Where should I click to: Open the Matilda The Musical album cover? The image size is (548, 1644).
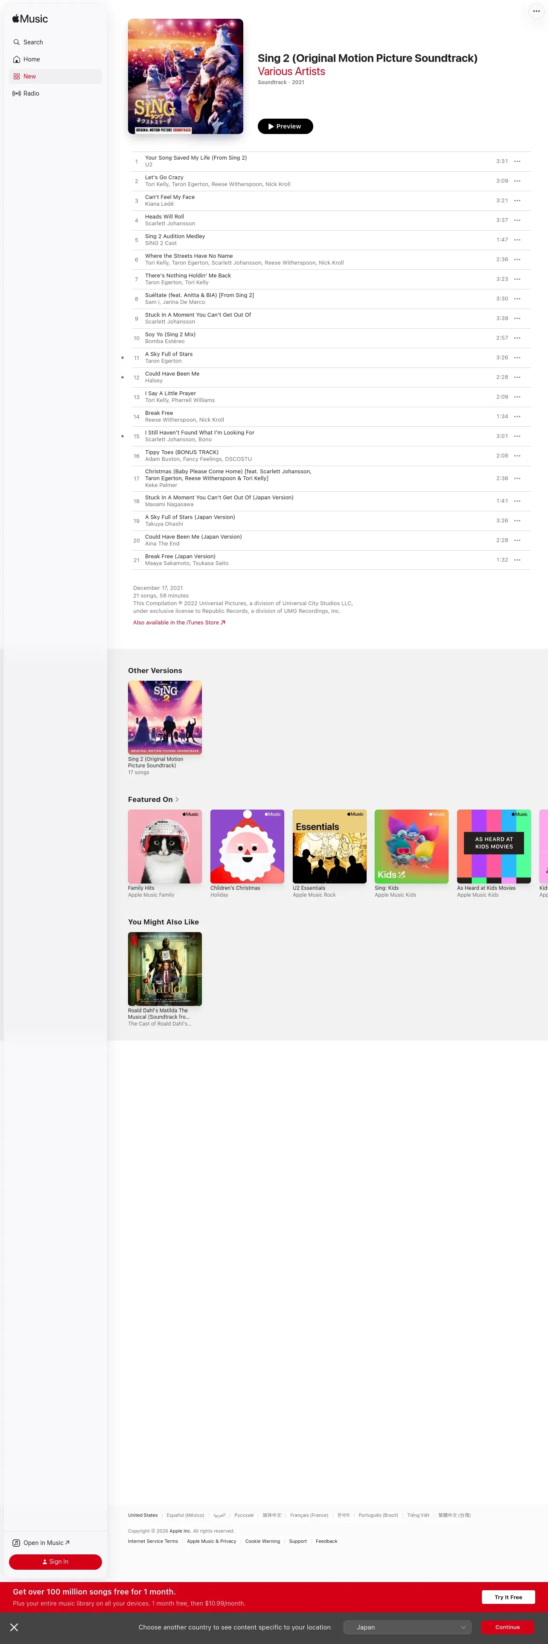pyautogui.click(x=165, y=969)
